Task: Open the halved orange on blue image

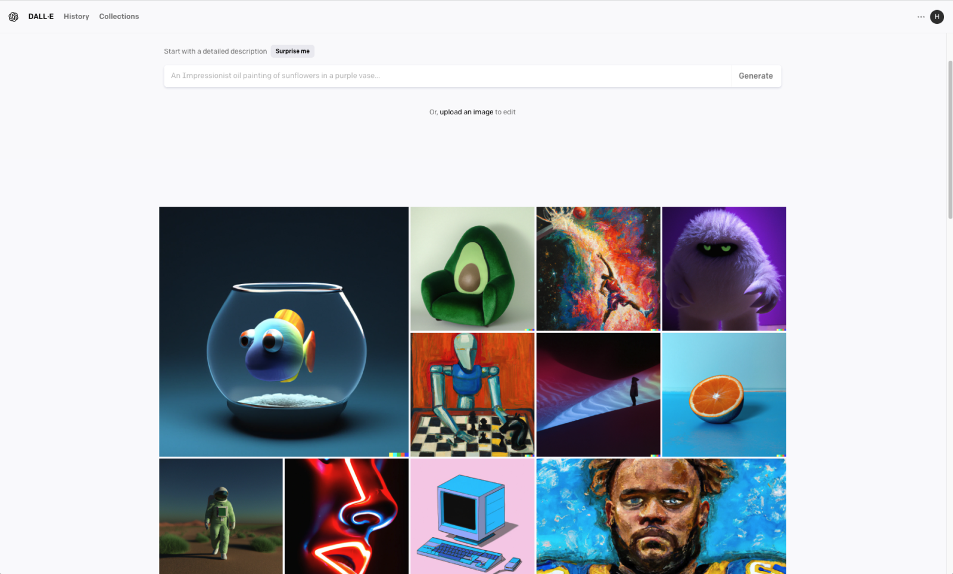Action: coord(724,395)
